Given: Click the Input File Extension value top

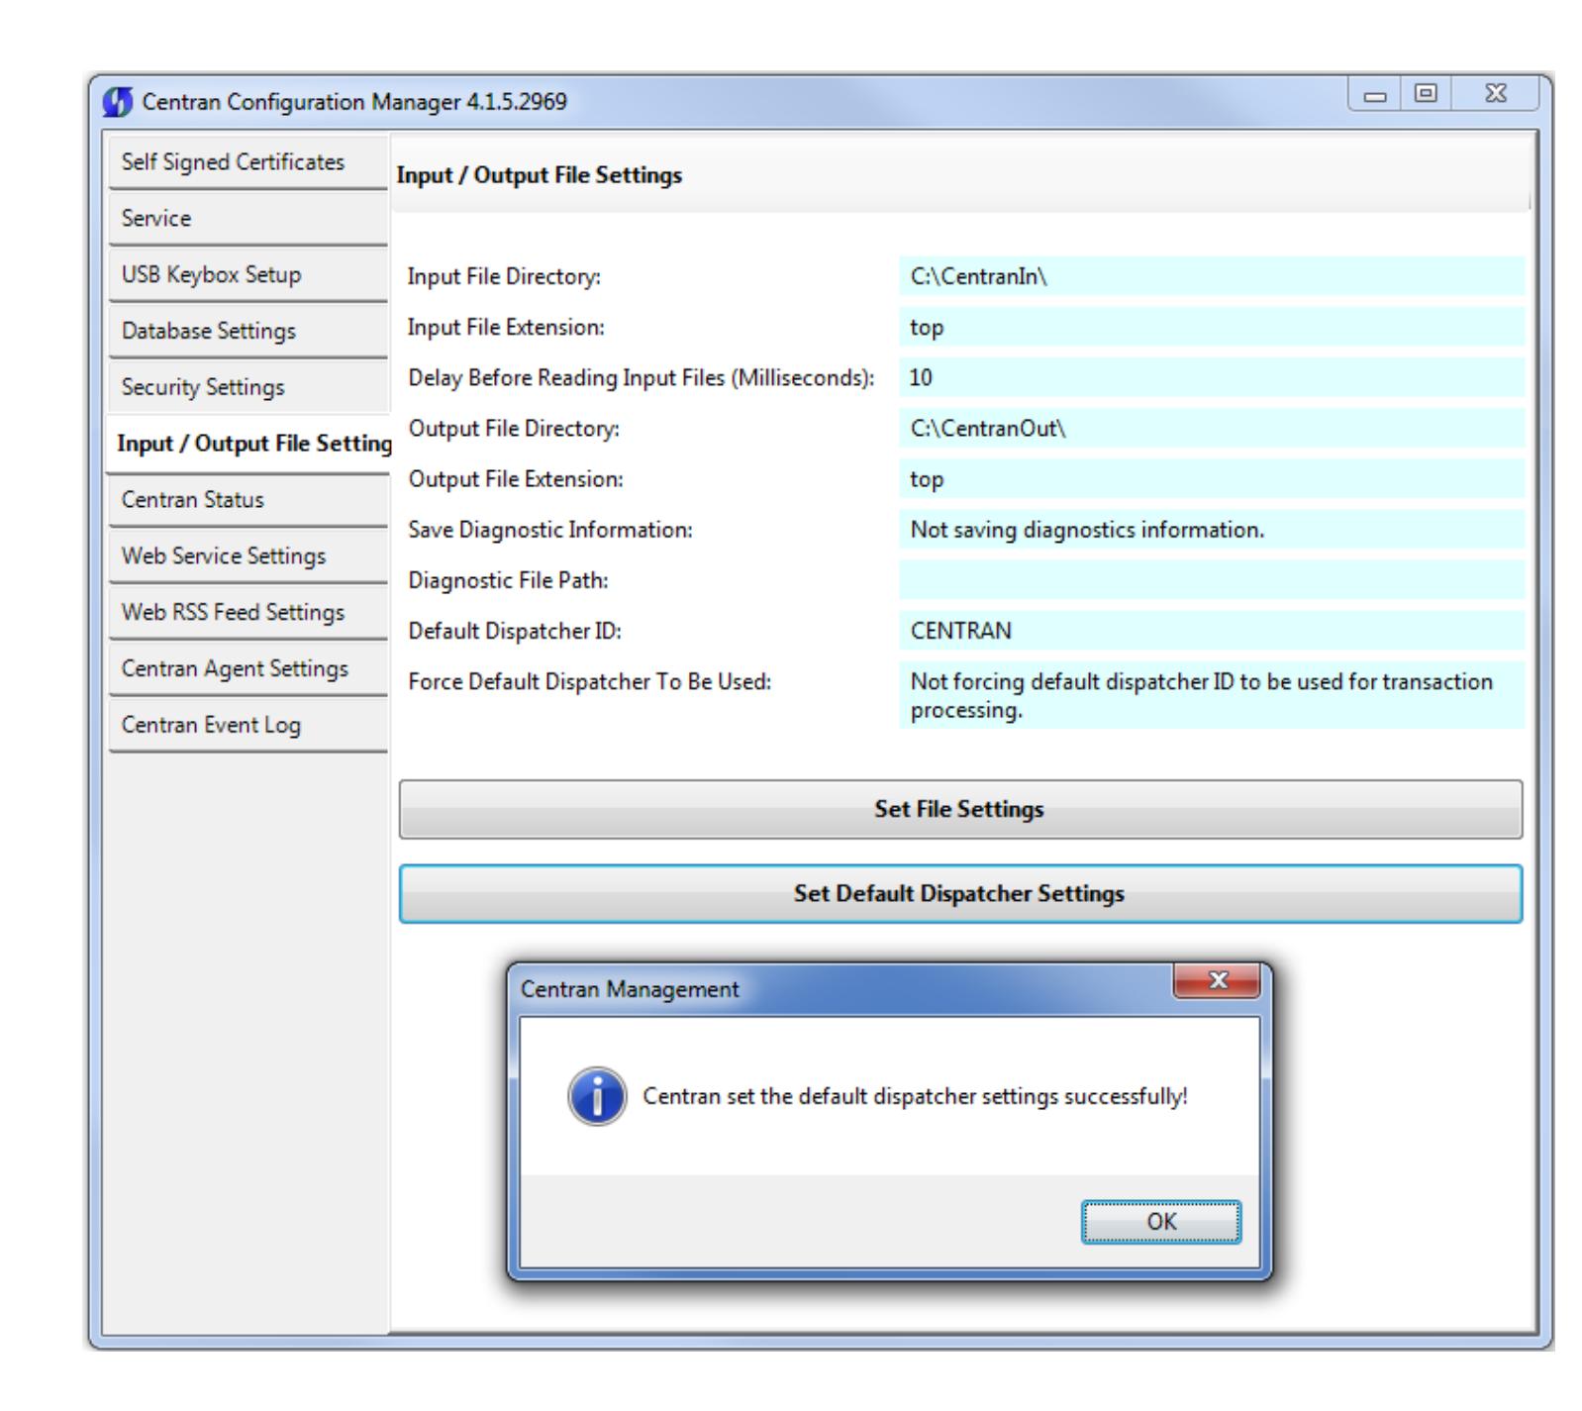Looking at the screenshot, I should [x=1212, y=327].
